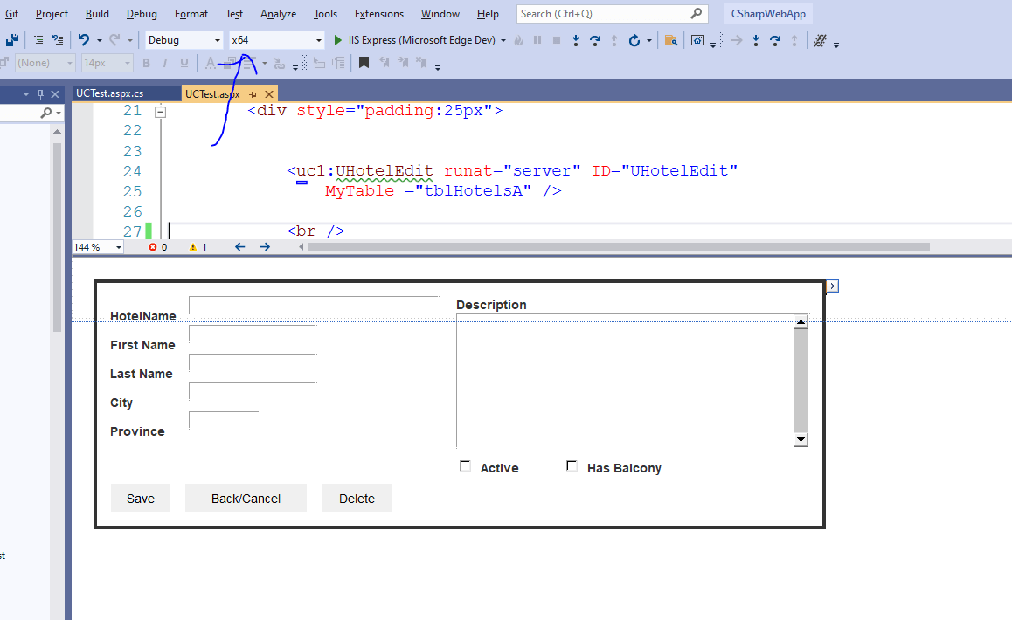Click the Save All icon
Viewport: 1012px width, 620px height.
point(11,41)
